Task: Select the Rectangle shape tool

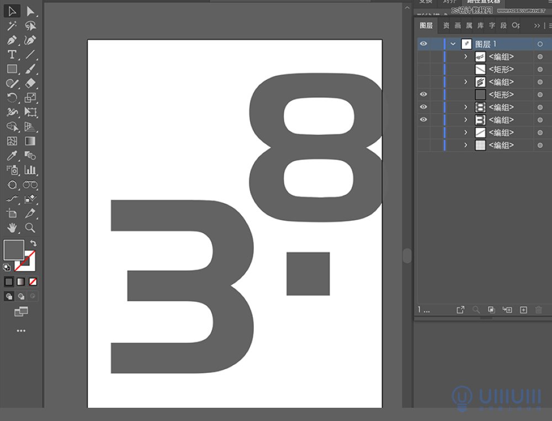Action: coord(12,69)
